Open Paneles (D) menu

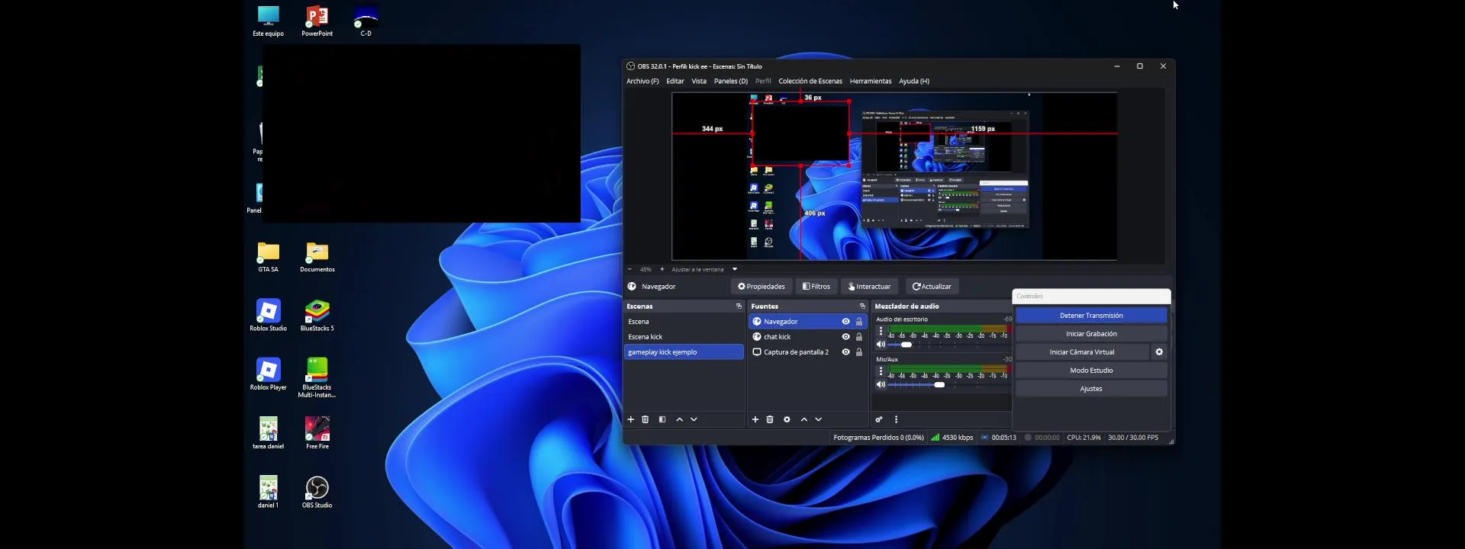[731, 81]
